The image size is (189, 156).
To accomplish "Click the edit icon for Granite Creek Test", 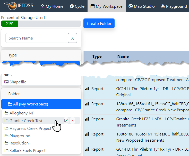I will click(x=66, y=121).
